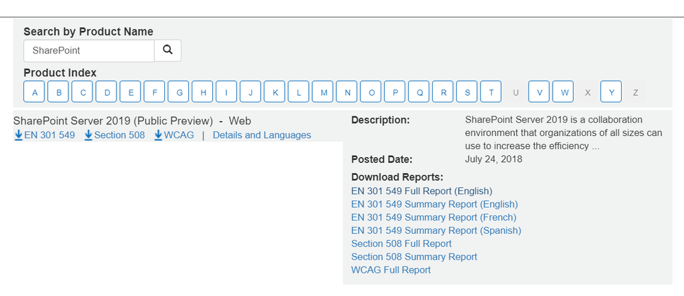Select product index letter L
This screenshot has height=296, width=684.
pyautogui.click(x=299, y=92)
